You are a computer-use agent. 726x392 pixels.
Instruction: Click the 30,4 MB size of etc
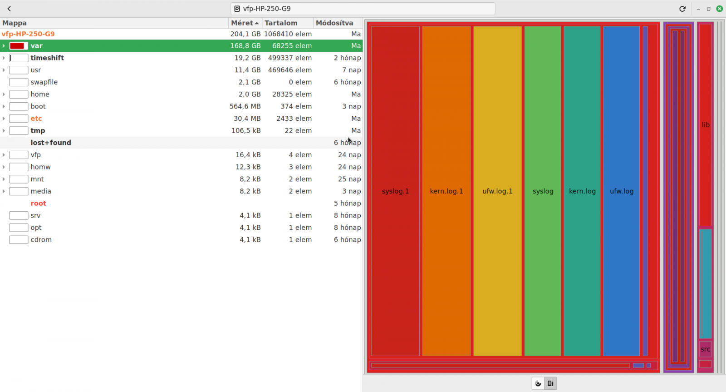pos(247,119)
